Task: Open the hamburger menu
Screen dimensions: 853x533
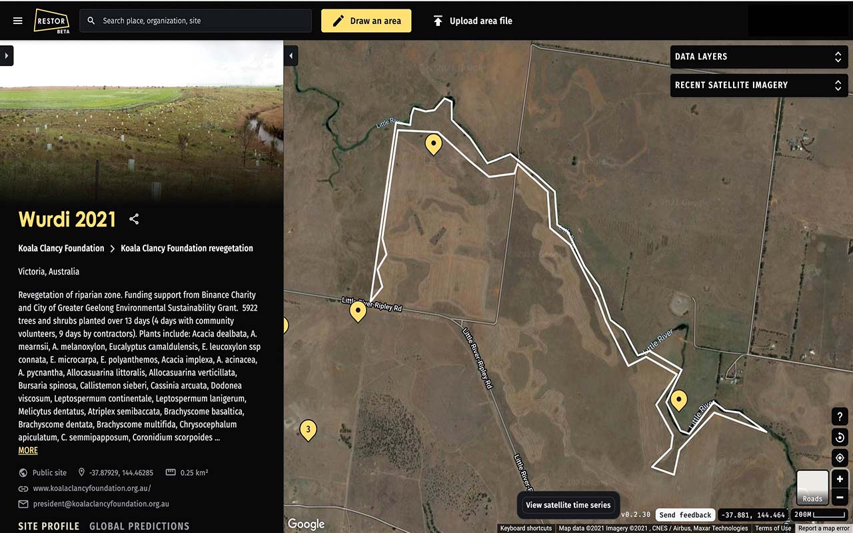Action: 18,21
